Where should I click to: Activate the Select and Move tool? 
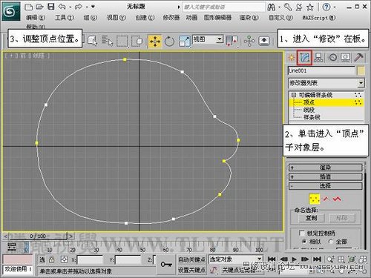(155, 42)
